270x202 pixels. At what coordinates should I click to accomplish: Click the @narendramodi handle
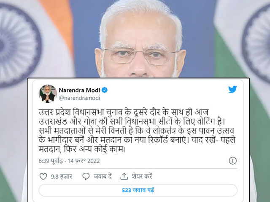pyautogui.click(x=79, y=98)
